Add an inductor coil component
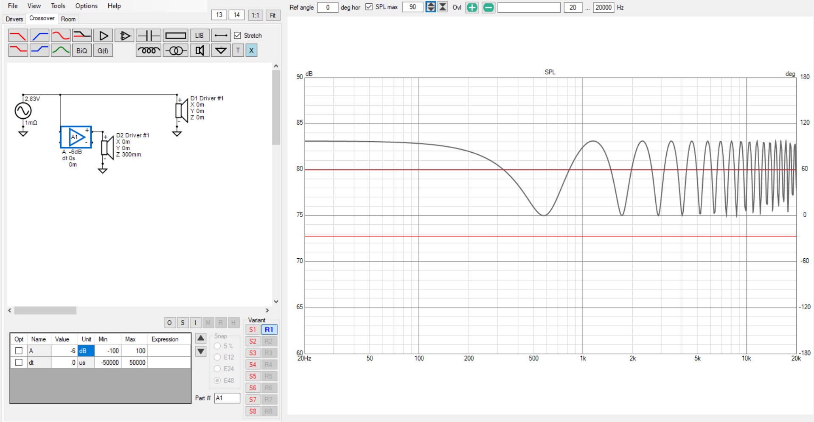The height and width of the screenshot is (422, 814). coord(149,50)
